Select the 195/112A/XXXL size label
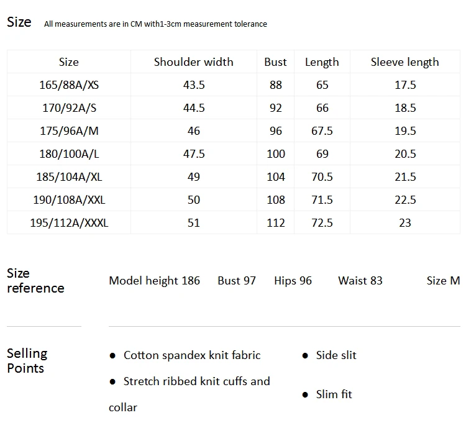The width and height of the screenshot is (466, 446). 69,223
